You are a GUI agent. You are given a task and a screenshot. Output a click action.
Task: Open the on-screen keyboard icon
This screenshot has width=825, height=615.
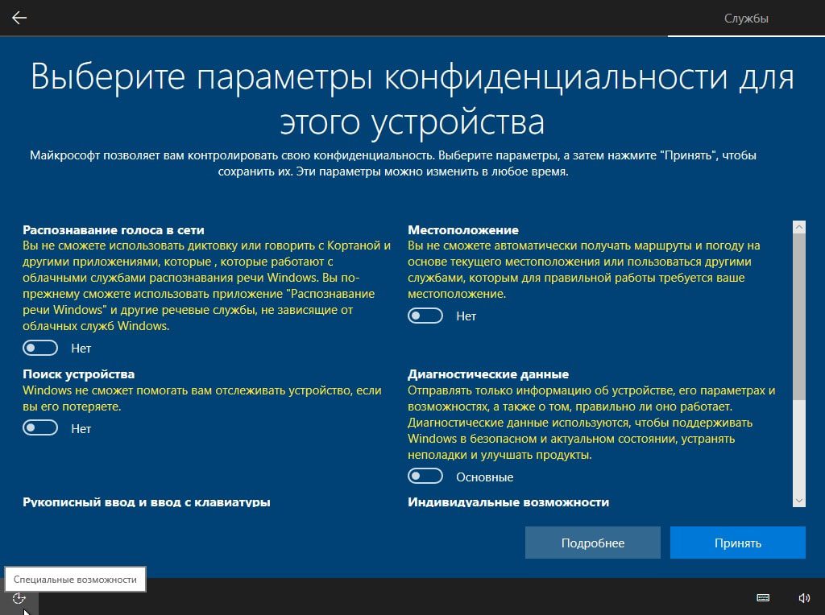click(x=762, y=597)
